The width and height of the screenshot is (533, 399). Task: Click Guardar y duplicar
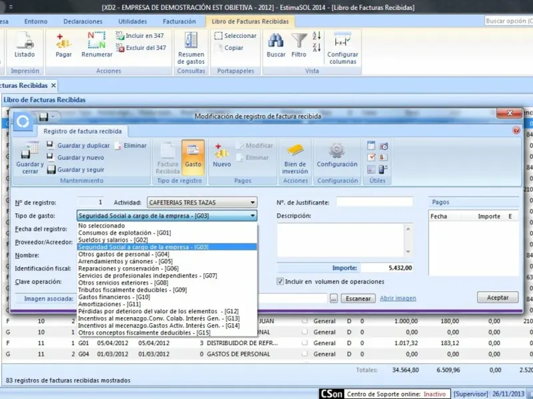[x=78, y=145]
